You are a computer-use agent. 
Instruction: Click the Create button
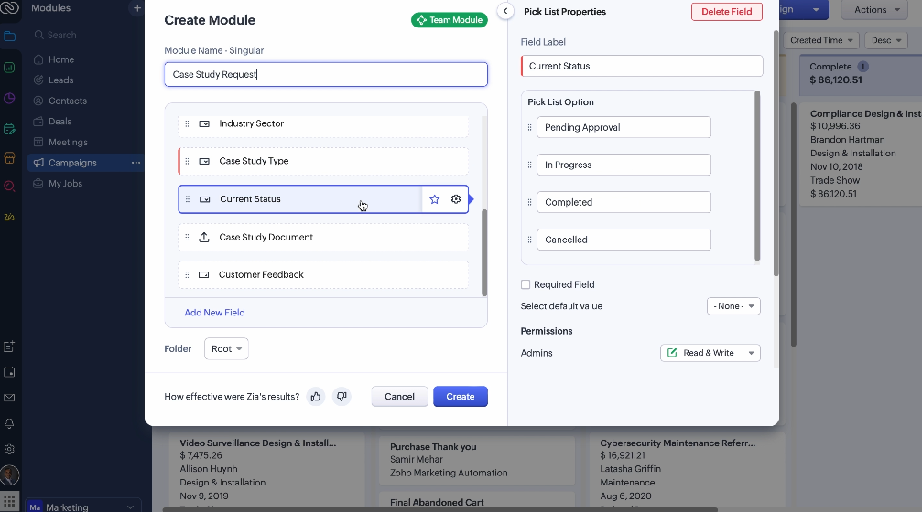coord(461,396)
